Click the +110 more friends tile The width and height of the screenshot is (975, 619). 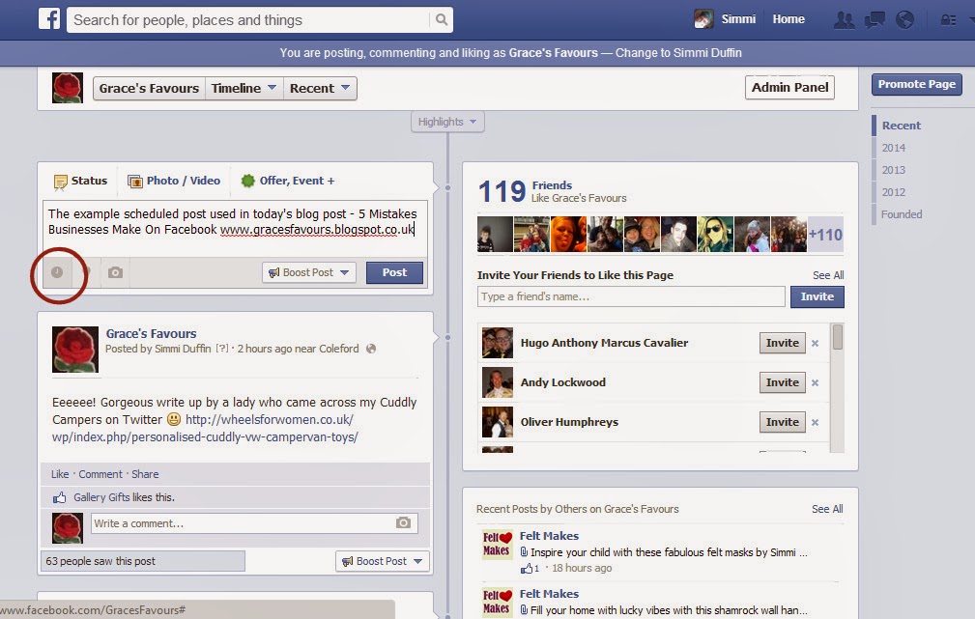click(x=825, y=235)
